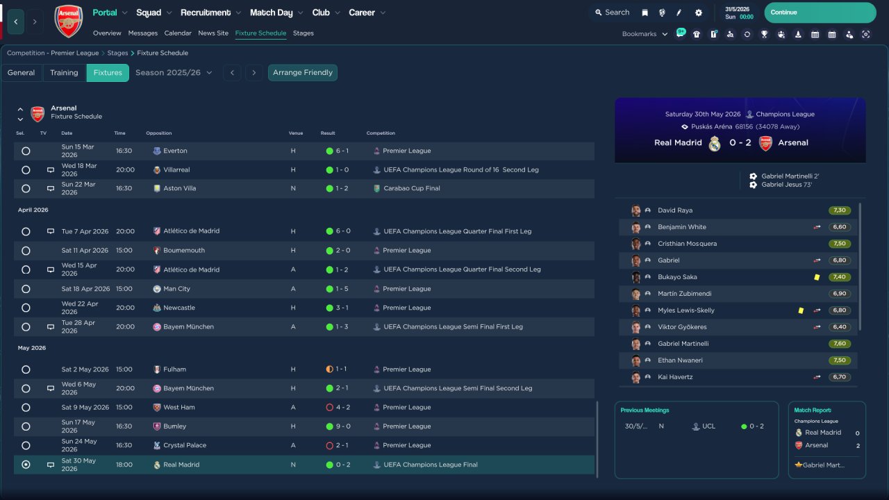The width and height of the screenshot is (889, 500).
Task: Click the trophy icon in bookmarks bar
Action: (x=764, y=34)
